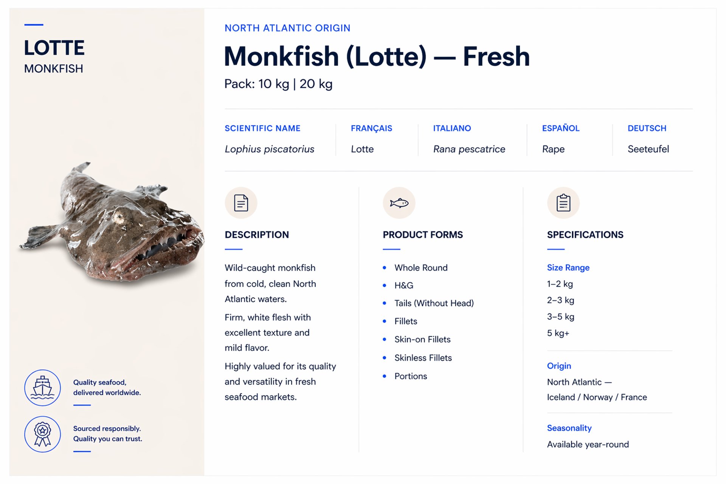Click the Size Range label
The height and width of the screenshot is (484, 726).
click(568, 268)
